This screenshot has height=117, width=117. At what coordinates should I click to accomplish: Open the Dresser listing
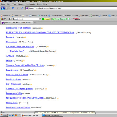tap(9, 61)
